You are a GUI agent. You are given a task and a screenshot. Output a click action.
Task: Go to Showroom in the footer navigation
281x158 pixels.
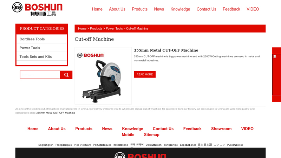click(221, 129)
